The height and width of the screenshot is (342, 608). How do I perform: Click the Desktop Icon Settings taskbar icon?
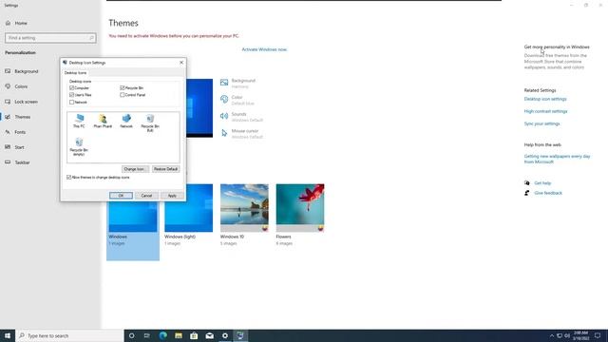(x=240, y=335)
